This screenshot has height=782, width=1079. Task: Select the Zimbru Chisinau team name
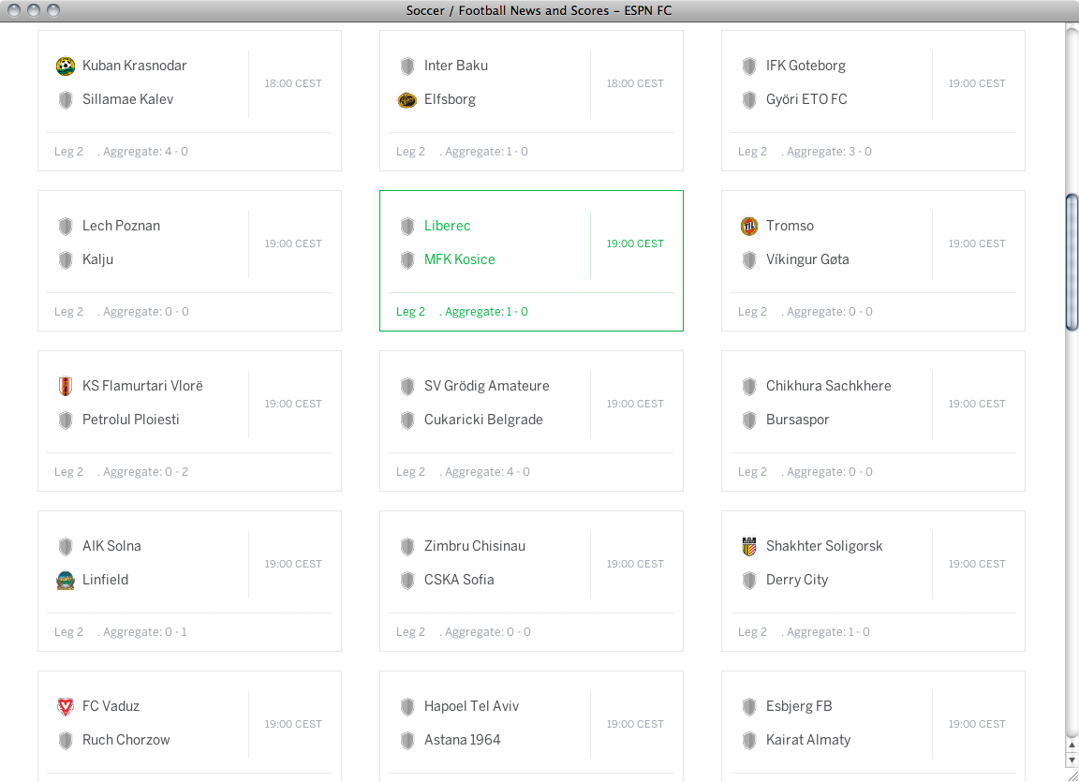[474, 546]
